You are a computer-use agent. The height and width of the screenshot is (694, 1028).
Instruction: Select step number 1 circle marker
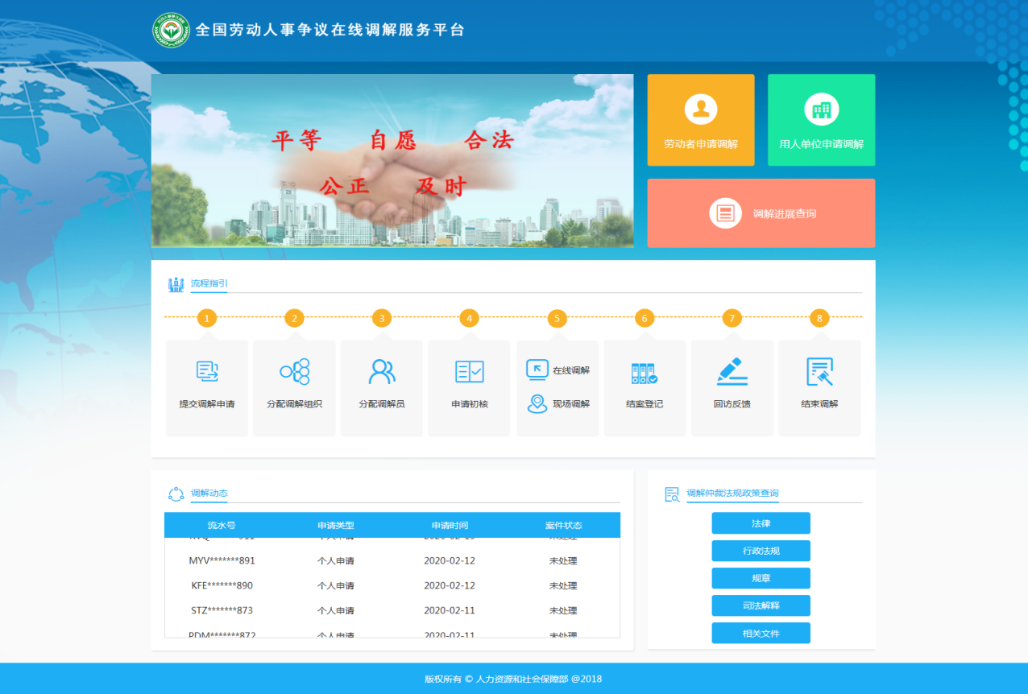[x=207, y=318]
